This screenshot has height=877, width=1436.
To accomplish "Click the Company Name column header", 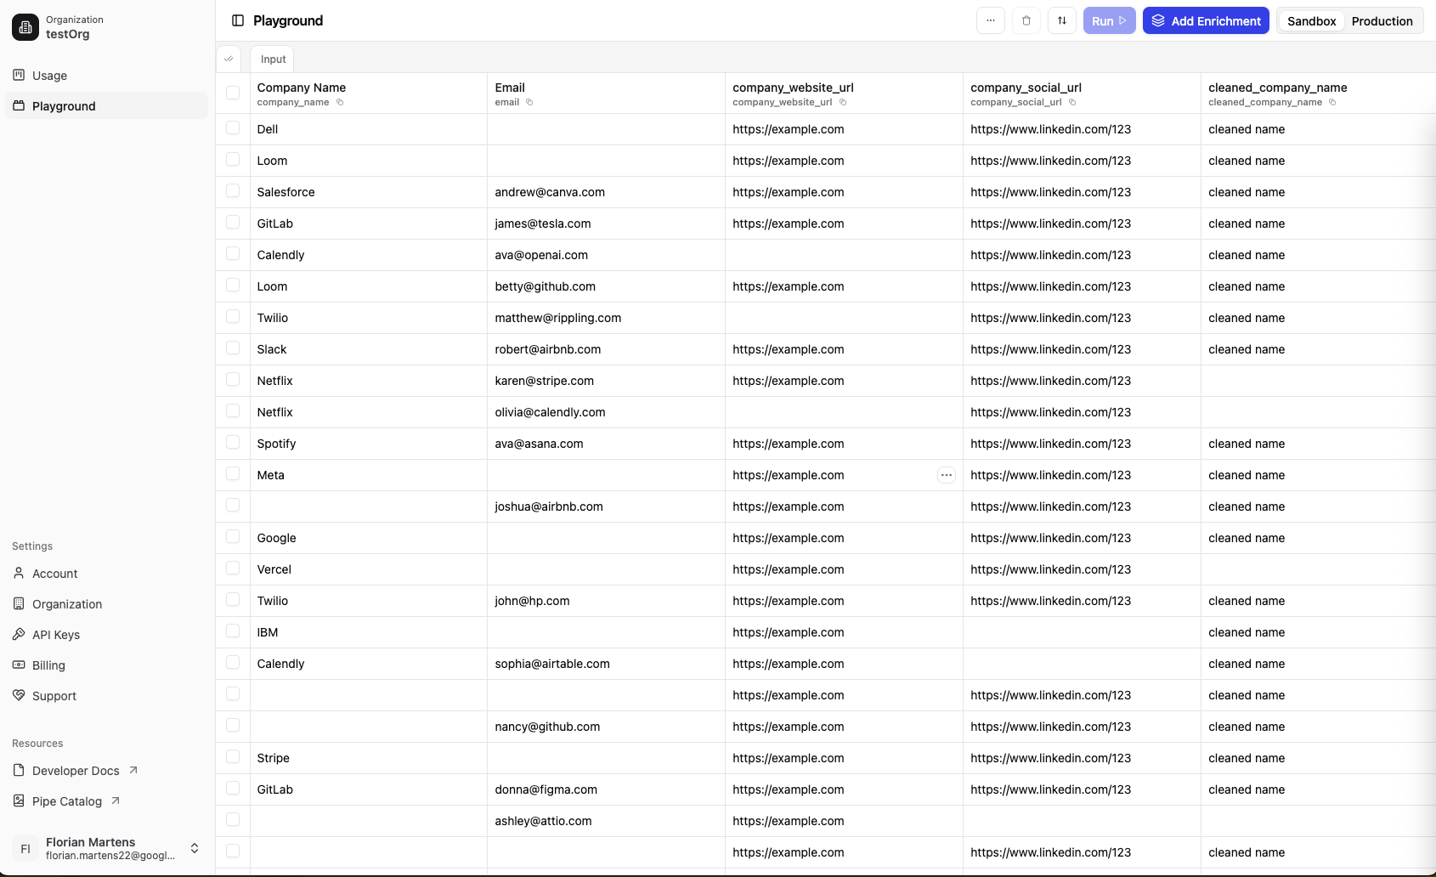I will point(369,93).
